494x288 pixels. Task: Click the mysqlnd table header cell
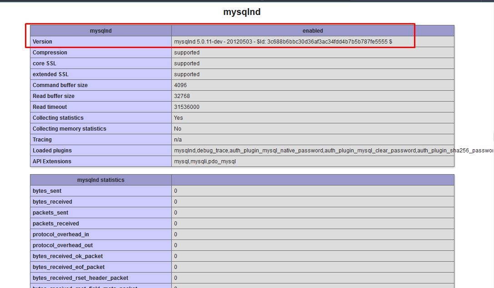pos(100,31)
